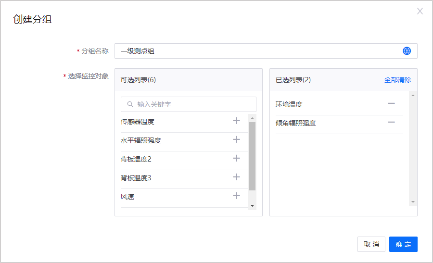
Task: Click 全部清除 to clear selections
Action: point(397,80)
